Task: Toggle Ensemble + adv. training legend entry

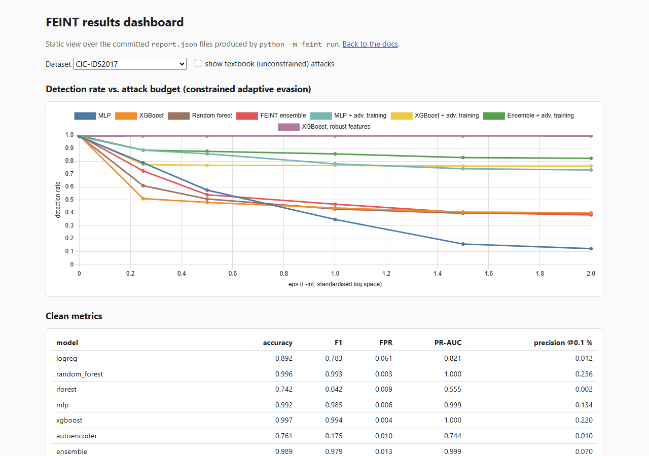Action: [529, 116]
